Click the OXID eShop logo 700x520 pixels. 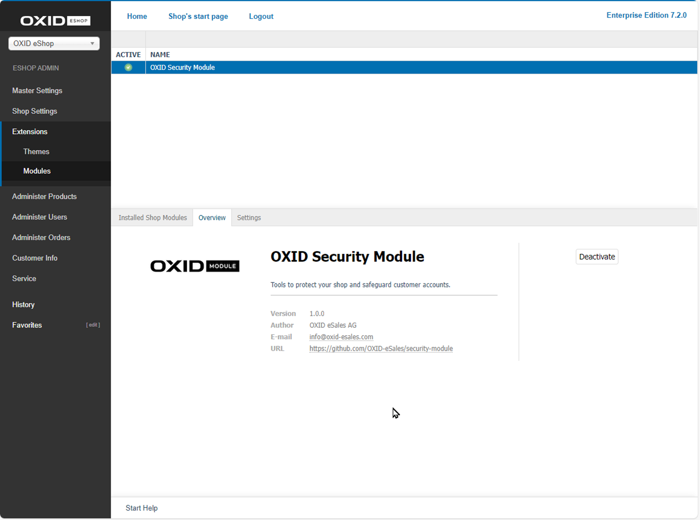[55, 20]
